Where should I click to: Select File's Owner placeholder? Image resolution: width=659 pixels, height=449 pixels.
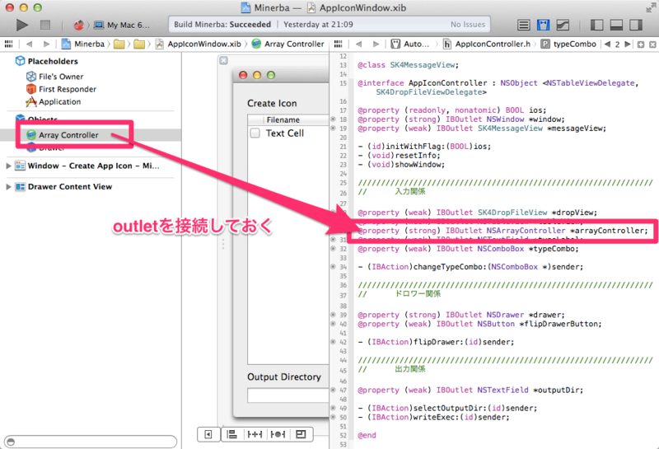pyautogui.click(x=54, y=77)
